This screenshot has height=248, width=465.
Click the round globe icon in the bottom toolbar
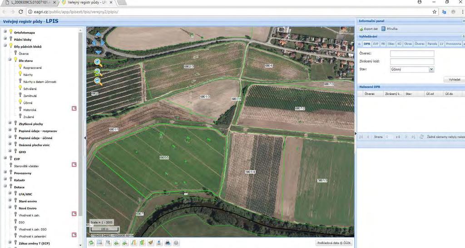tap(176, 243)
